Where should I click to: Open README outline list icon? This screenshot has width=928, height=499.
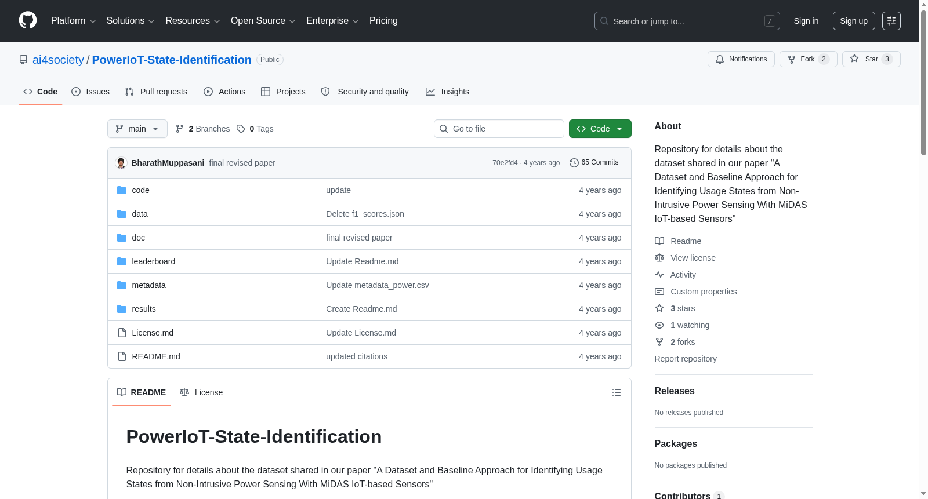[617, 392]
